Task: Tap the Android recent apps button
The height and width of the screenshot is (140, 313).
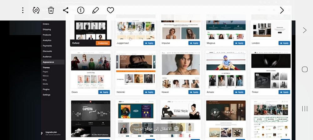Action: (305, 109)
